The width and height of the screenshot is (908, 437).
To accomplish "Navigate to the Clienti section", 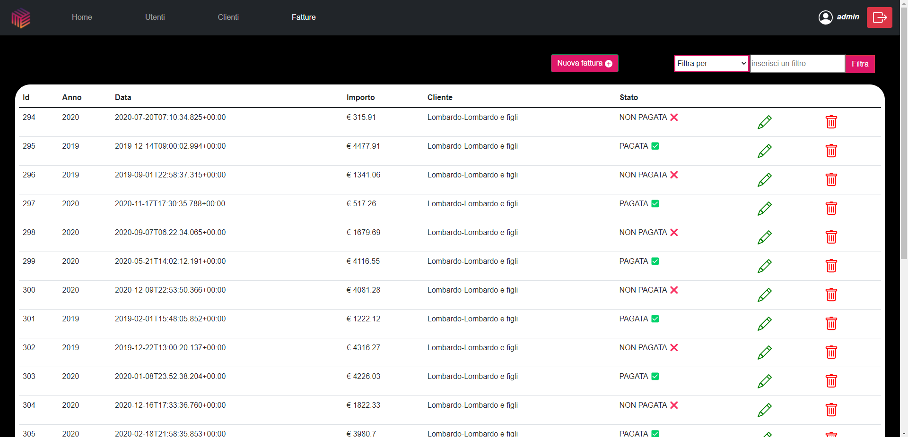I will tap(228, 17).
